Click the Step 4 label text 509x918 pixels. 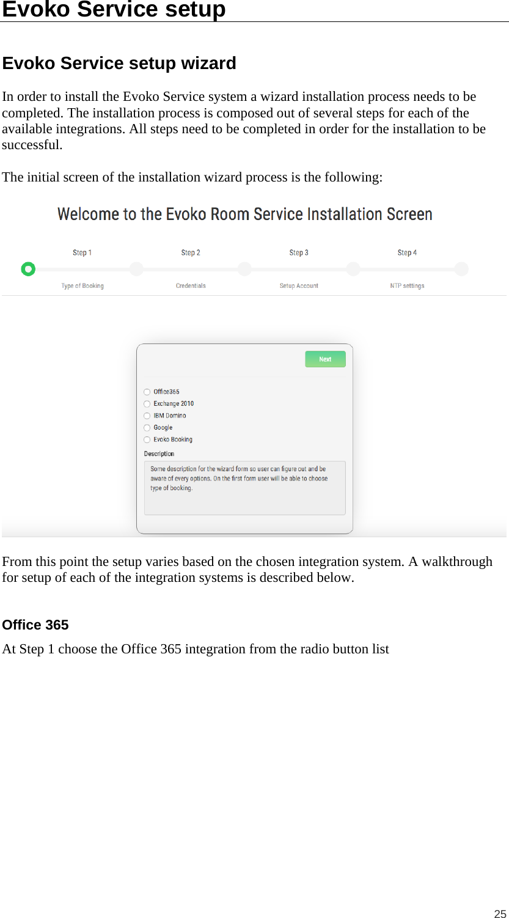click(x=406, y=252)
